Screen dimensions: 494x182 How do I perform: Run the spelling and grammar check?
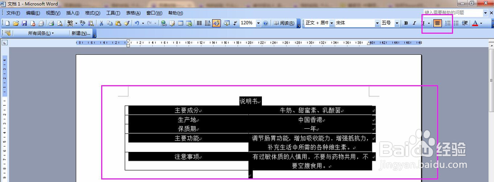click(82, 23)
